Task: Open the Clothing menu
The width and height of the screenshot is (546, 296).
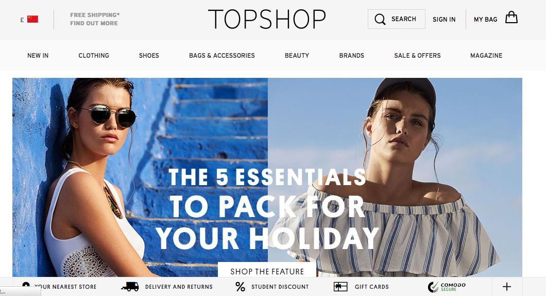Action: (94, 55)
